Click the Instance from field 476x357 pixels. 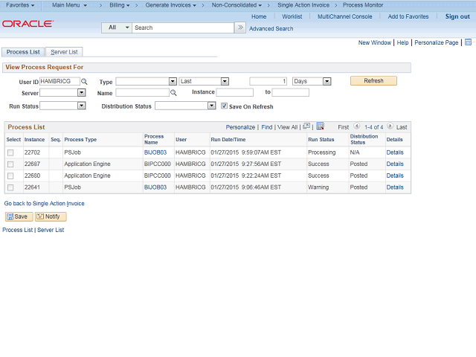point(235,92)
